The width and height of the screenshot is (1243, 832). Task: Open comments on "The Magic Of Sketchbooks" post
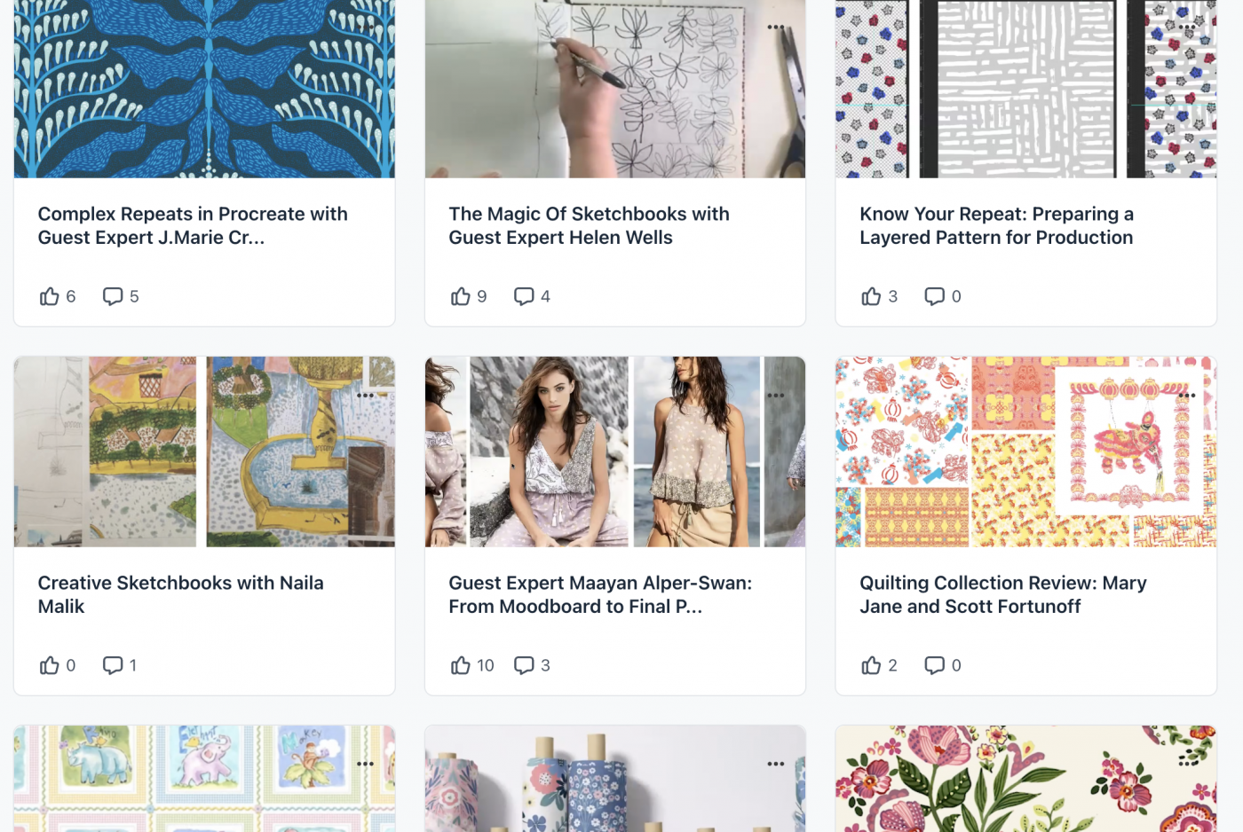coord(523,295)
